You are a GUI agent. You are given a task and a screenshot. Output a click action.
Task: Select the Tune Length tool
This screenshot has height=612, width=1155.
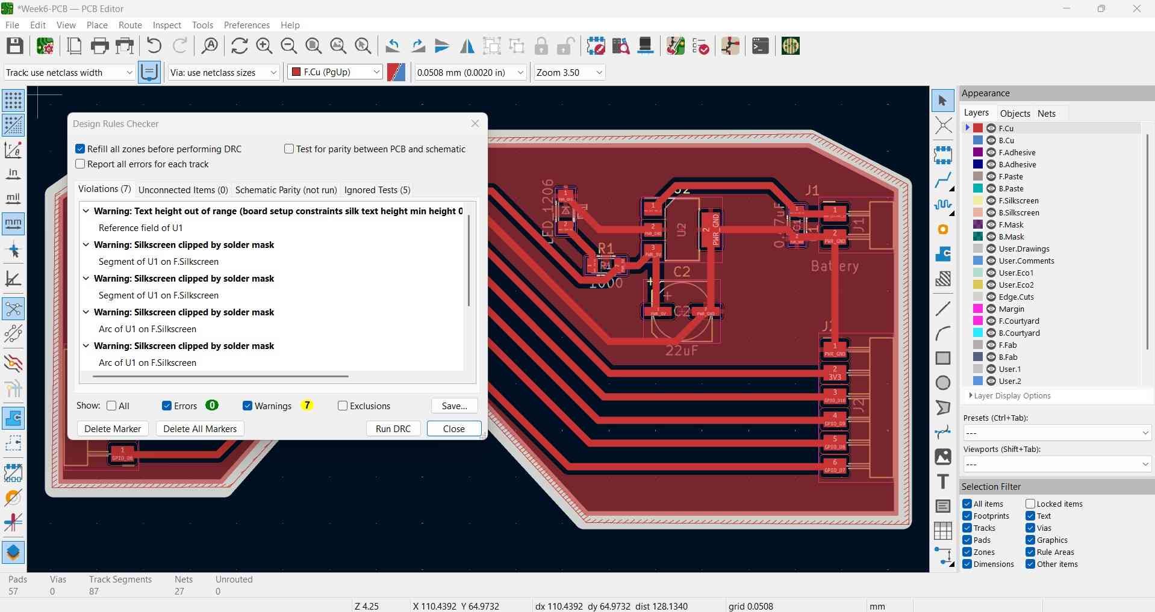pos(943,205)
